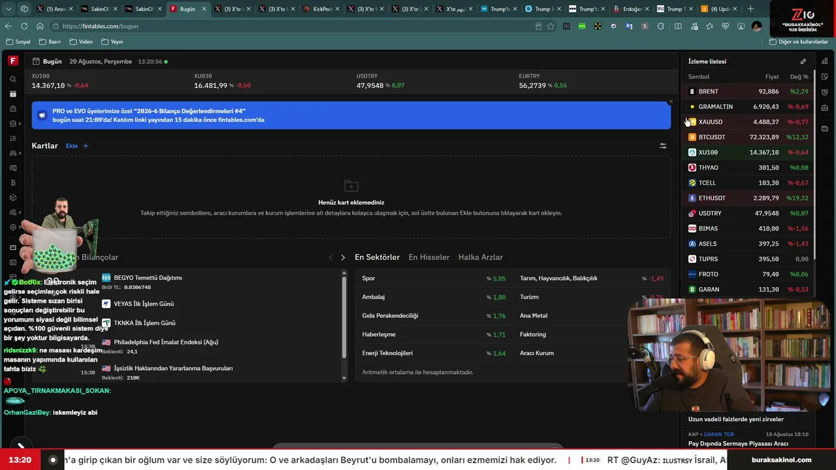Open Kartlar display settings sliders icon

coord(663,146)
